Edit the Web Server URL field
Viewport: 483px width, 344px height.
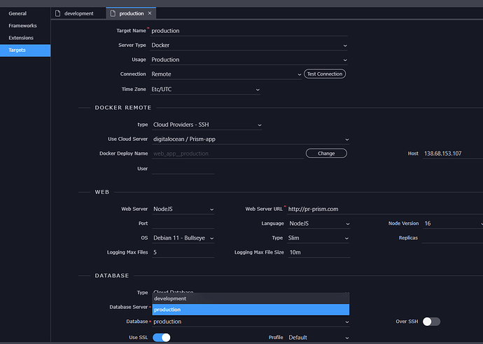click(385, 209)
